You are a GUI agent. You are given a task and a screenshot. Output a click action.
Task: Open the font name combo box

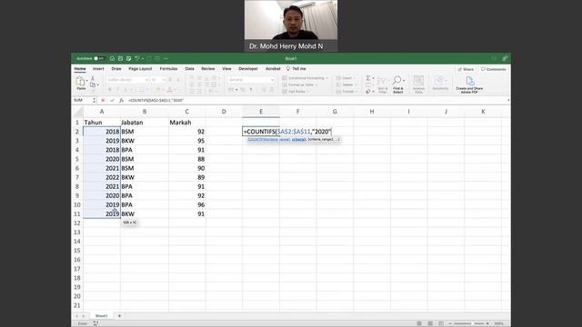coord(127,80)
